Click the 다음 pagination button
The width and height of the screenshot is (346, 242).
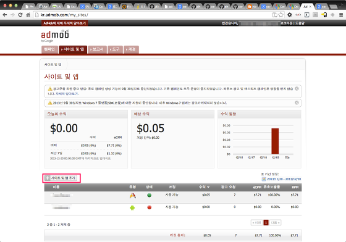(275, 223)
